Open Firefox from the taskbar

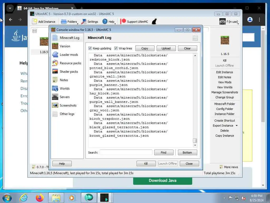pos(40,198)
